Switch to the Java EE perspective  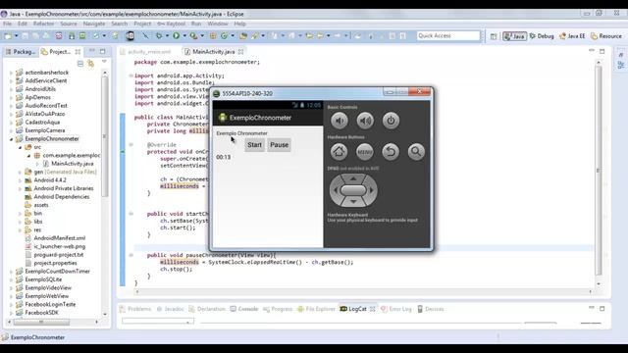(x=572, y=36)
